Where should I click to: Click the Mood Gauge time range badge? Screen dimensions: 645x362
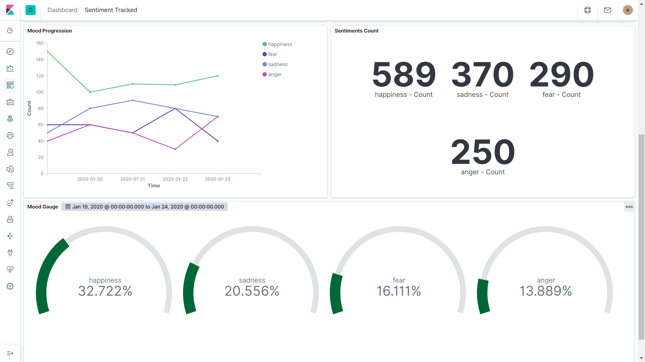point(144,207)
